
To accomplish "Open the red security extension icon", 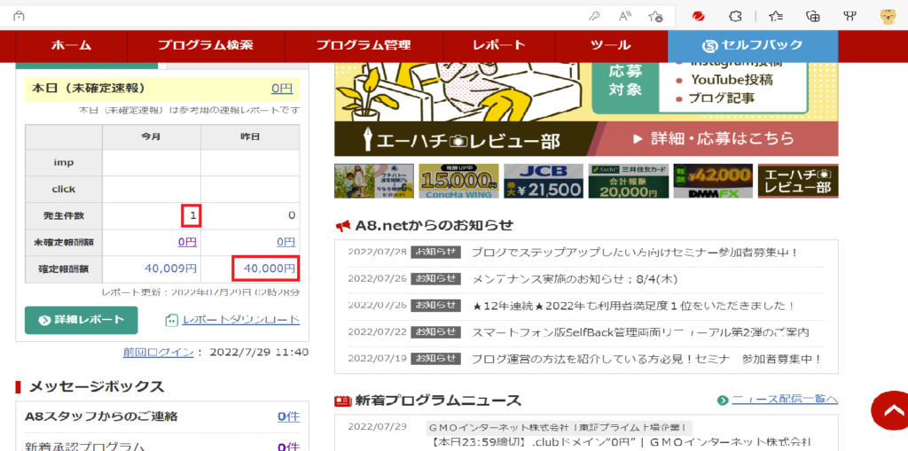I will pyautogui.click(x=699, y=16).
